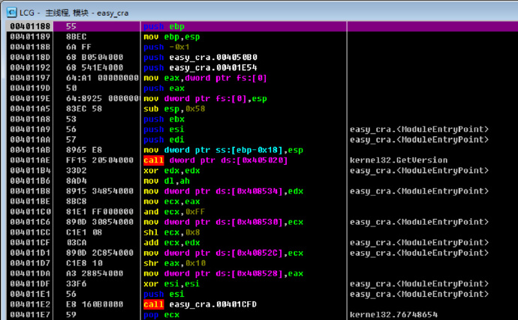Click the CPU window icon in the title bar

11,13
